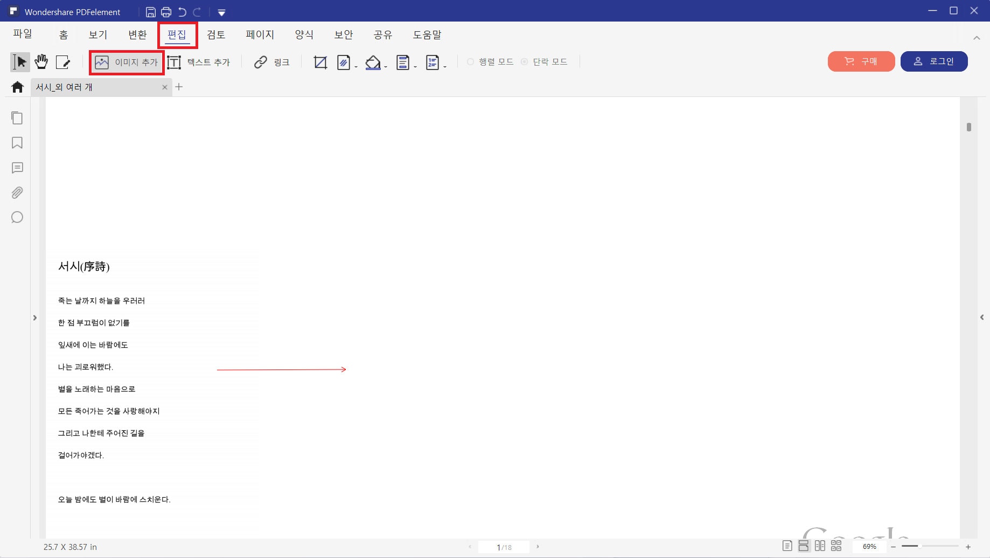
Task: Open the page thumbnails panel
Action: [17, 118]
